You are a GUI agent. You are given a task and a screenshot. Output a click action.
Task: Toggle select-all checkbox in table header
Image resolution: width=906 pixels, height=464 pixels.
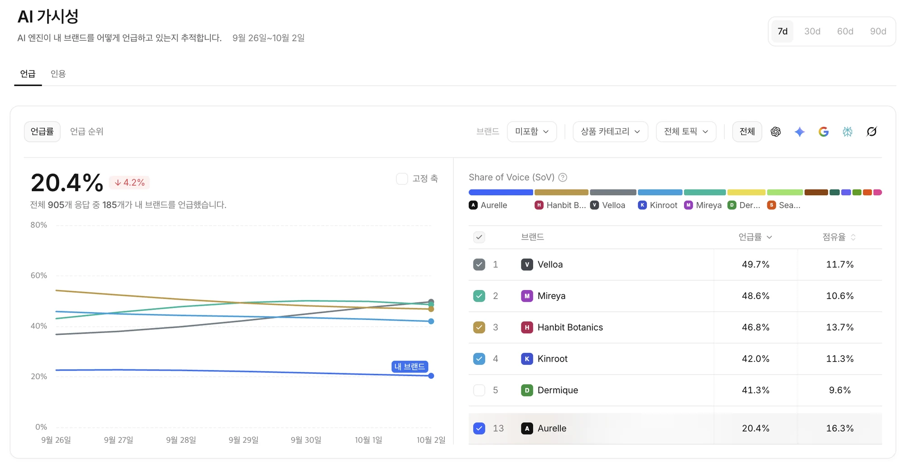click(479, 237)
